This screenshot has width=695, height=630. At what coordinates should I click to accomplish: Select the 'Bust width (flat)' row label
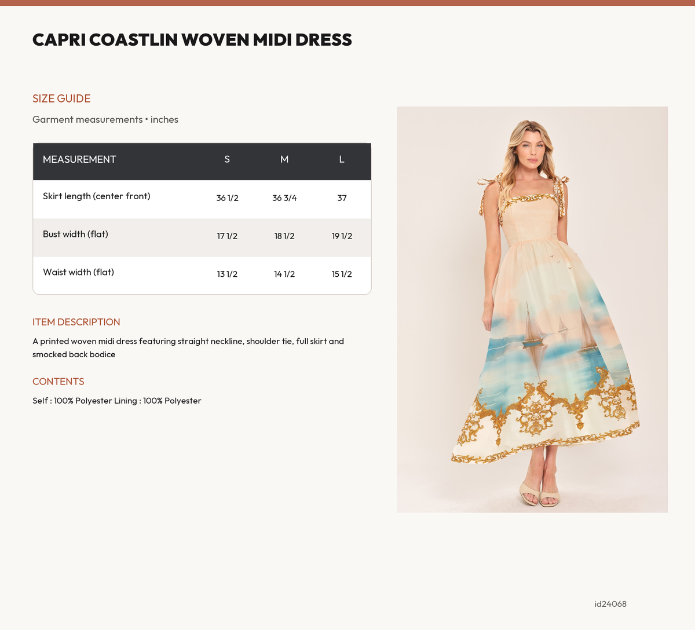75,235
